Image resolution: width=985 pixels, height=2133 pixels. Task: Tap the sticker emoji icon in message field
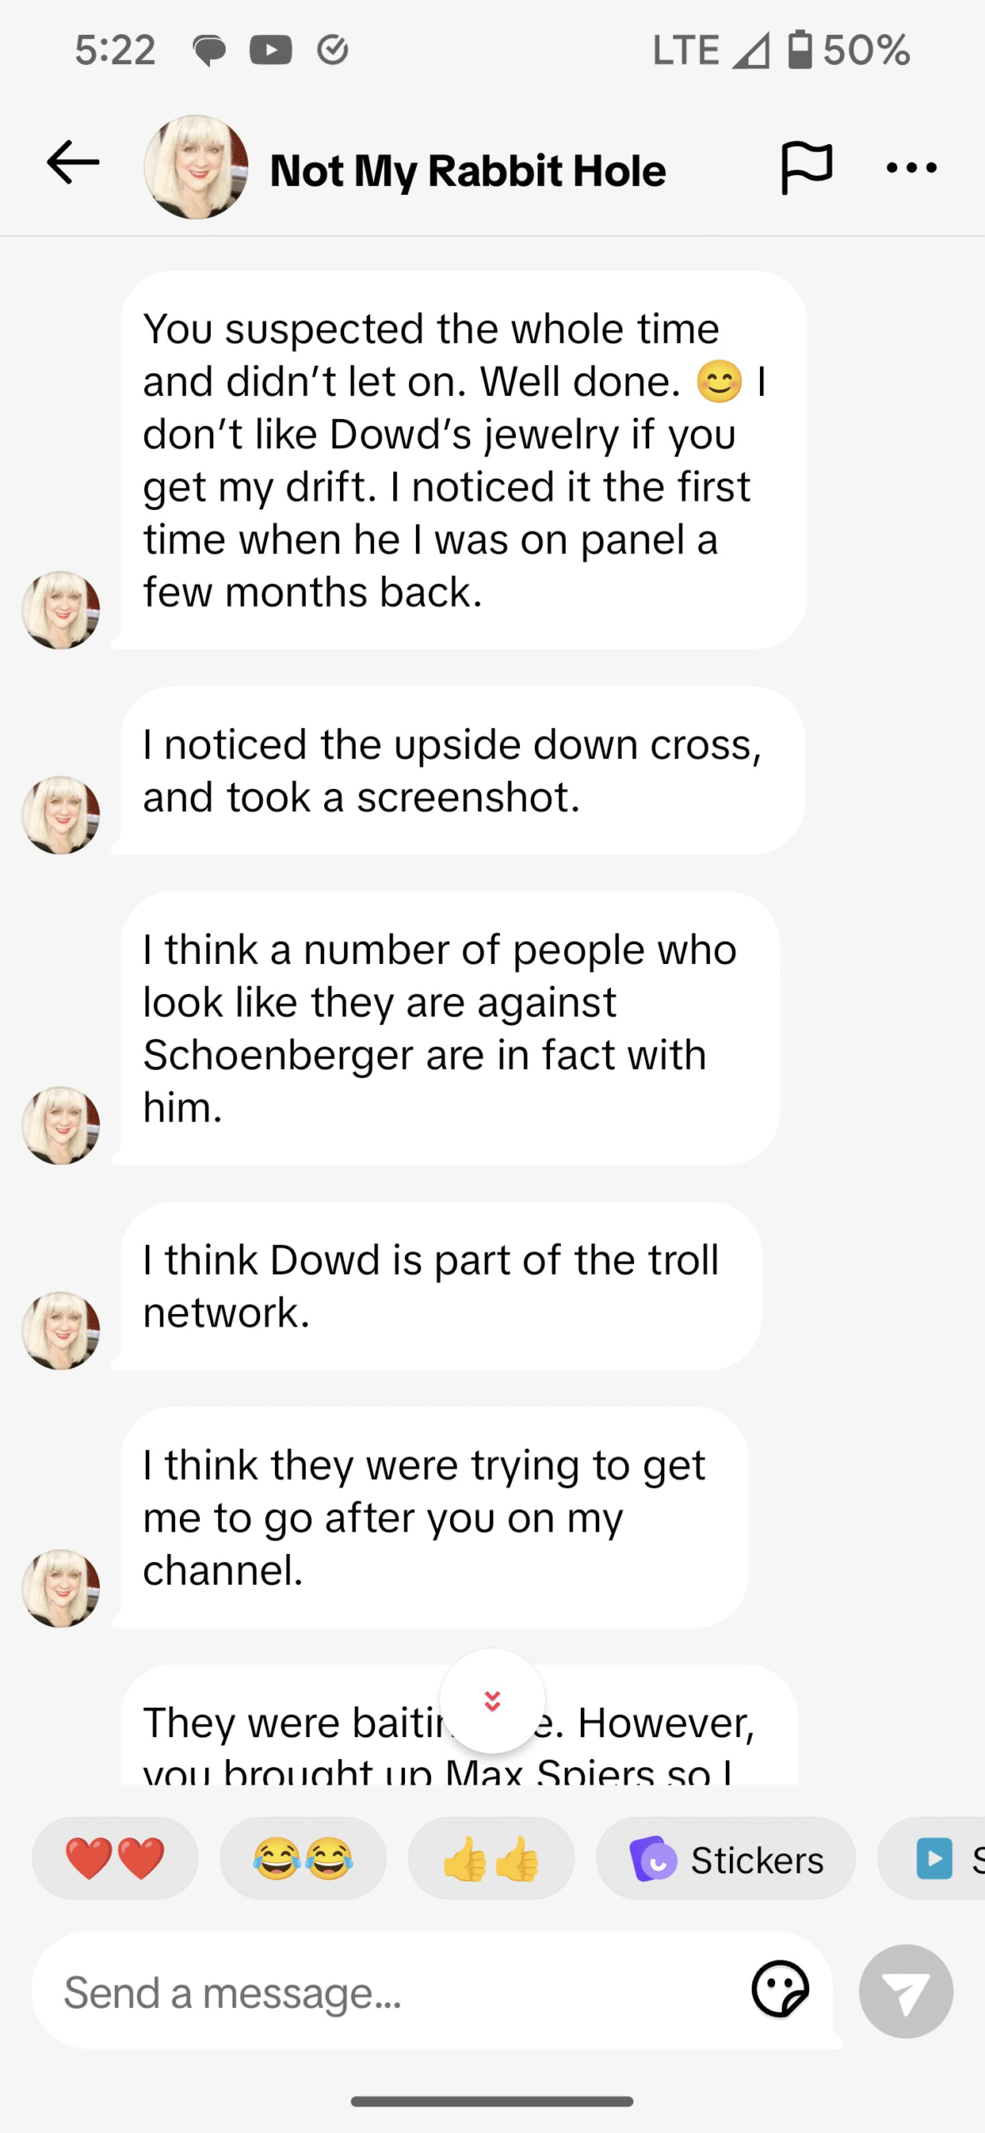click(780, 1989)
